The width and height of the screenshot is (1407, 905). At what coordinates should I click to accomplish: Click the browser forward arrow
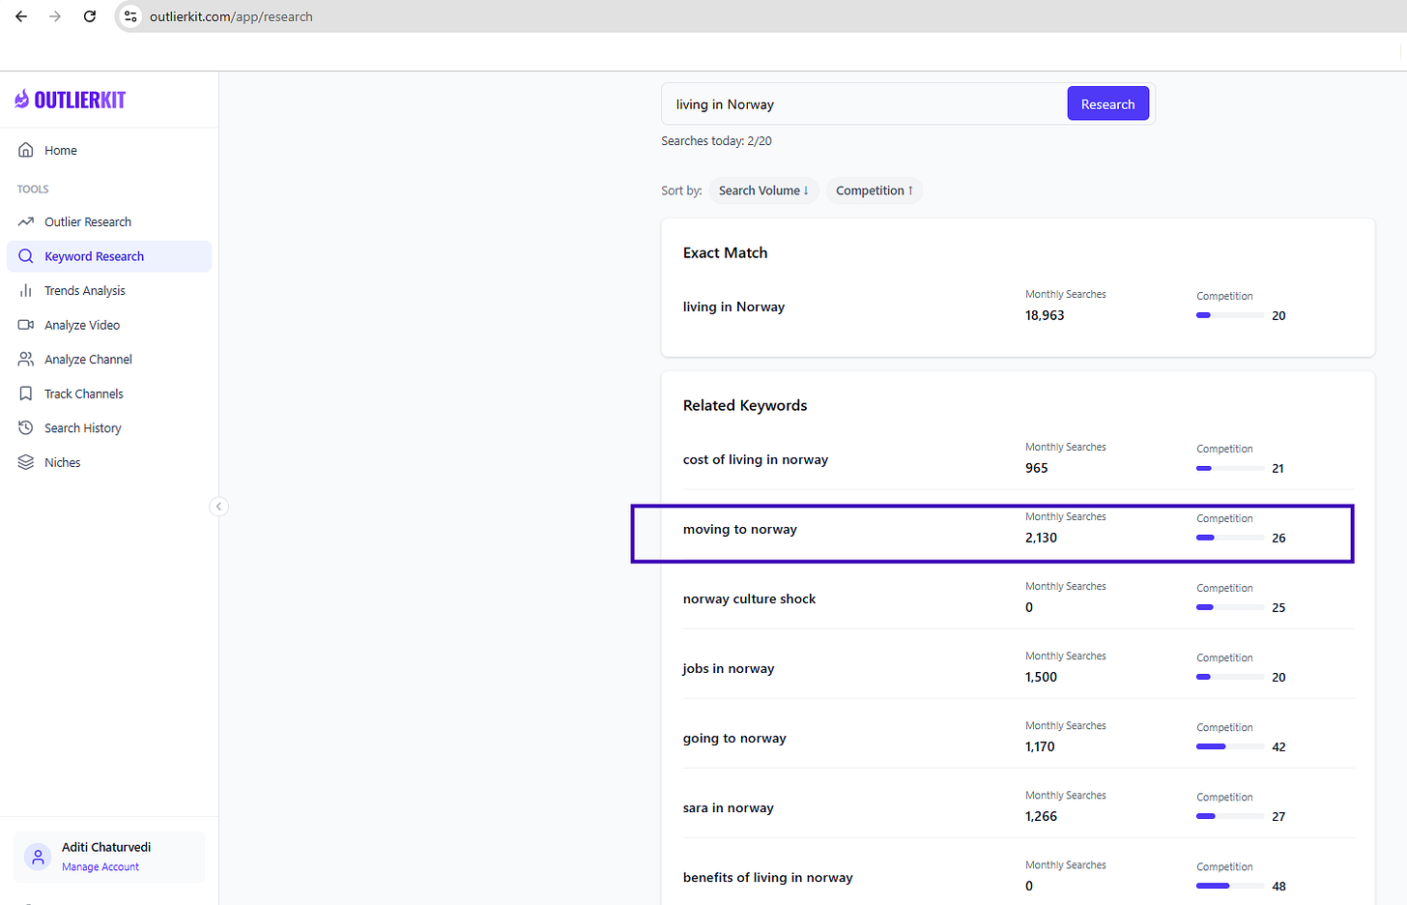[55, 16]
